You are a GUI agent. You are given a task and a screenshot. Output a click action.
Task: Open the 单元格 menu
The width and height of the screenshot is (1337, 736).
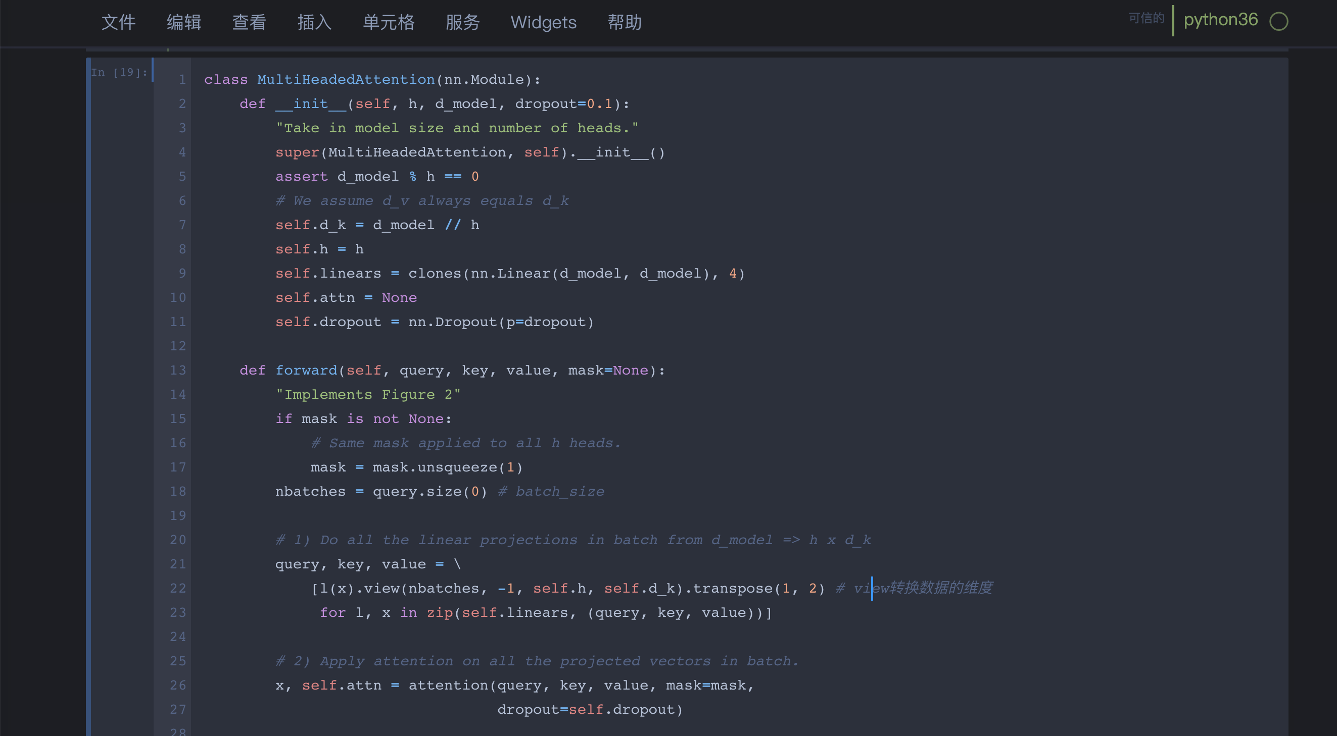[x=388, y=22]
